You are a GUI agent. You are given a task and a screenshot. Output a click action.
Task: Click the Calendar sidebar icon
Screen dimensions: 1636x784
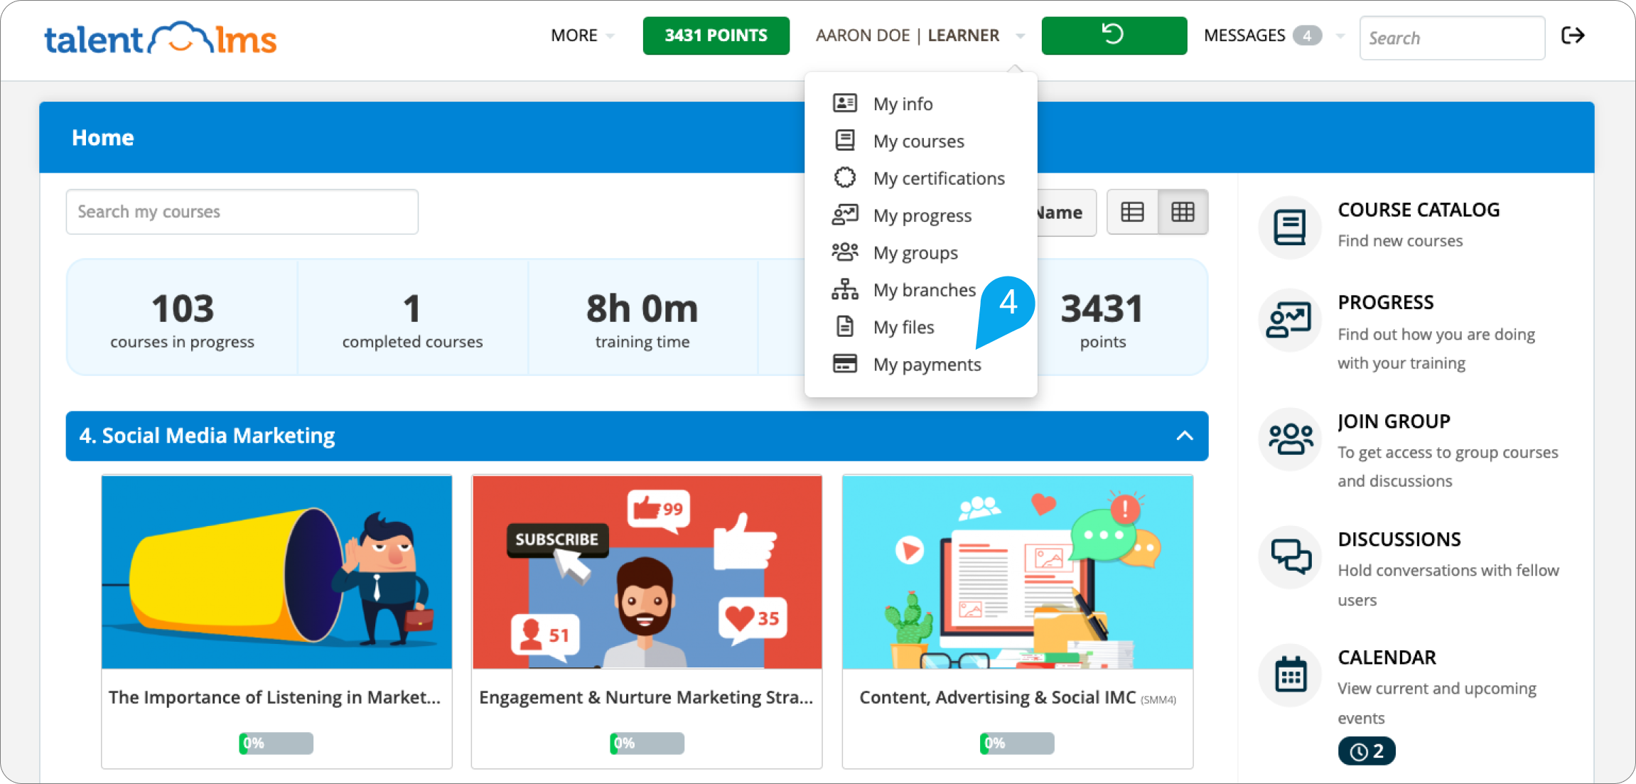pyautogui.click(x=1289, y=675)
